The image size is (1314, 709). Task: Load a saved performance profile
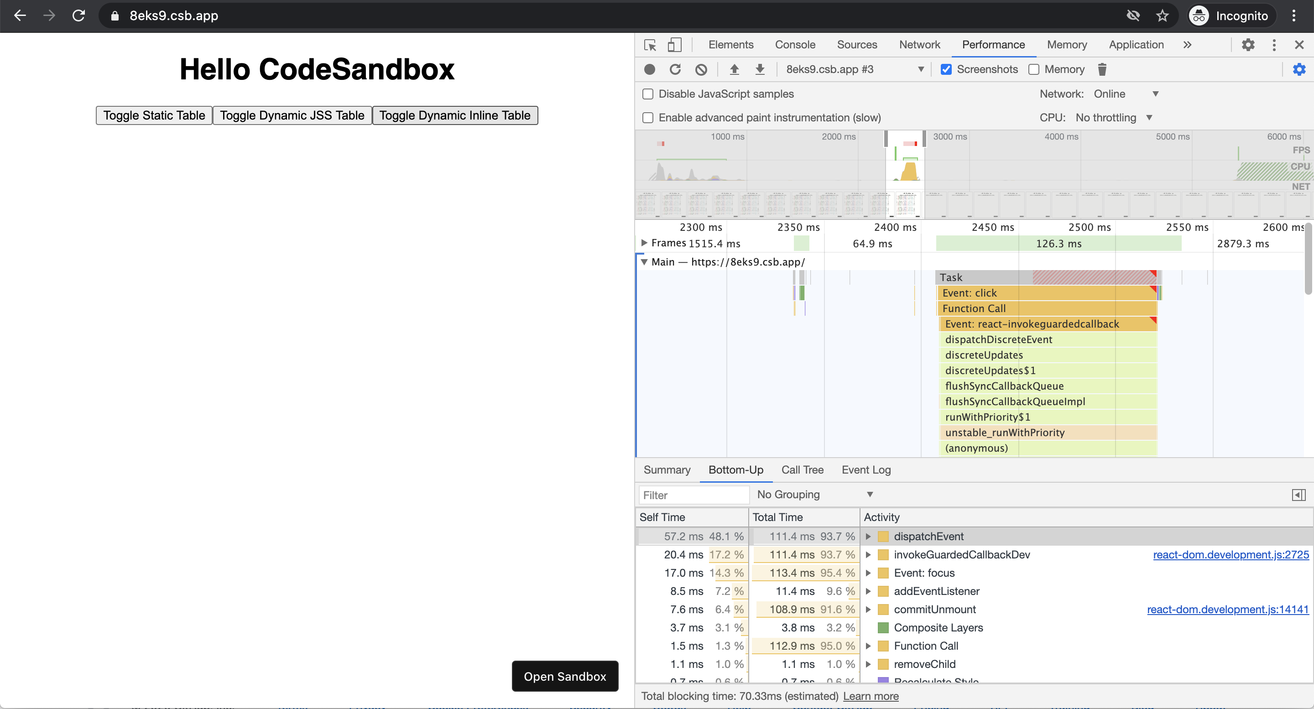735,69
